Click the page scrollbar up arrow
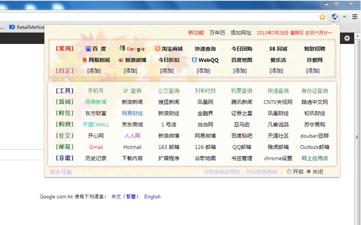Viewport: 361px width, 225px height. pos(357,36)
